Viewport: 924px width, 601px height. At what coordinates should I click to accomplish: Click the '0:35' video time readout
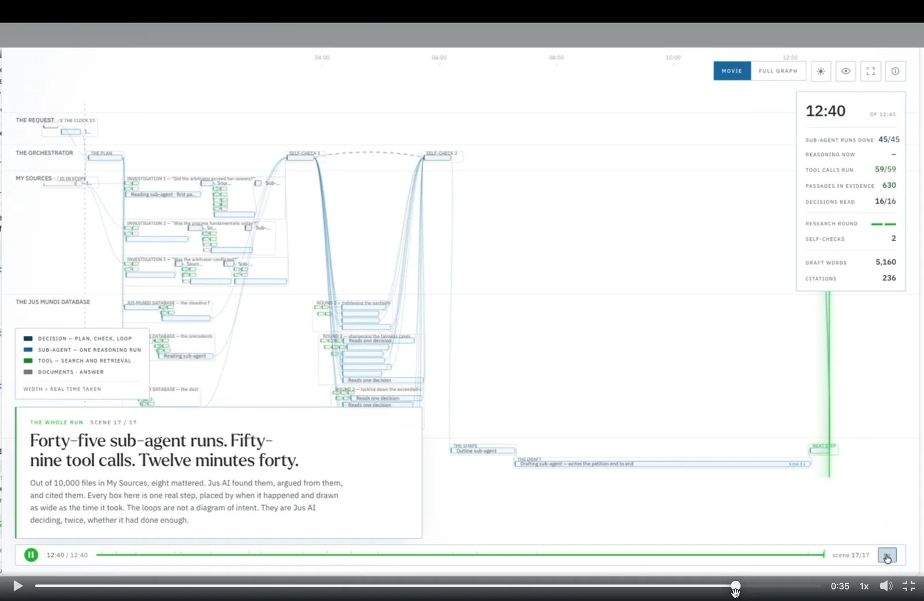pos(840,586)
